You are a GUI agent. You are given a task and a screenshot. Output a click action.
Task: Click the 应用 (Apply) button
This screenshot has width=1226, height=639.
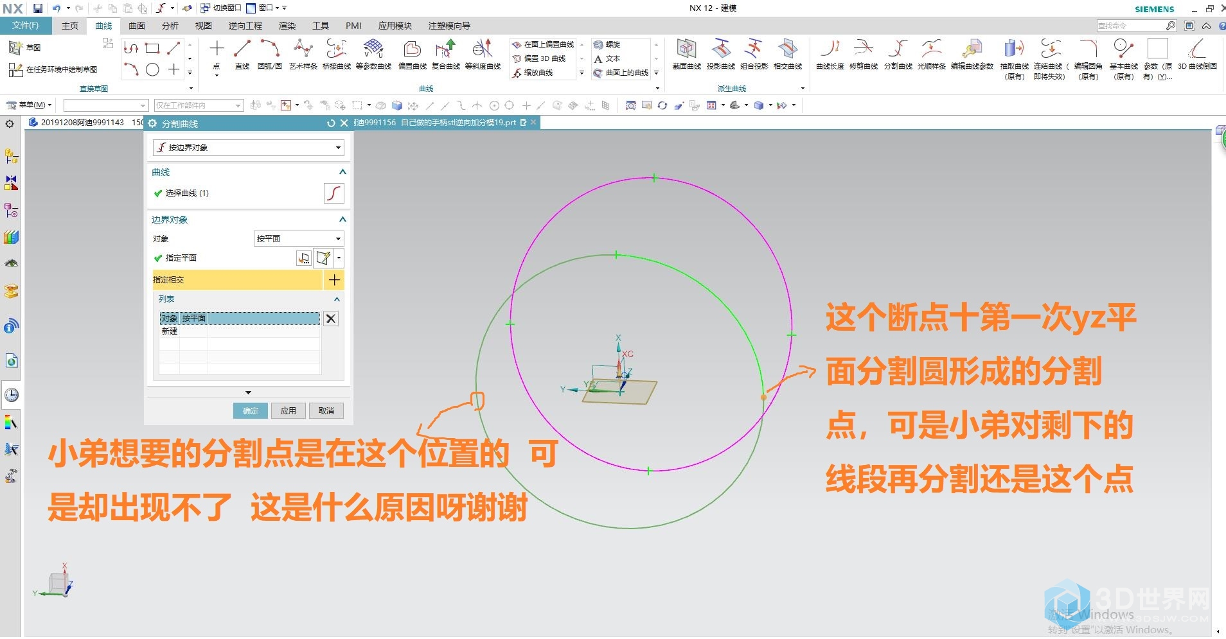tap(289, 411)
